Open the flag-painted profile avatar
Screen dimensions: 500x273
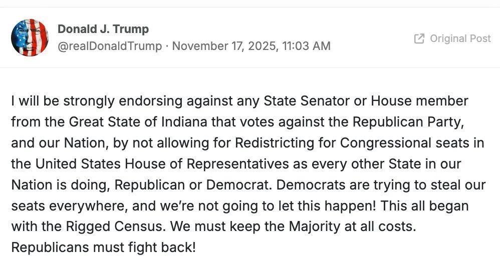coord(30,38)
